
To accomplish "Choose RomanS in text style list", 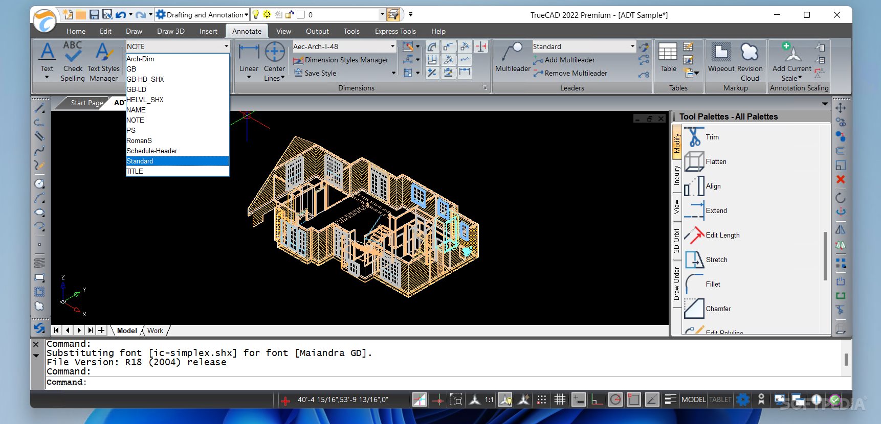I will [178, 140].
